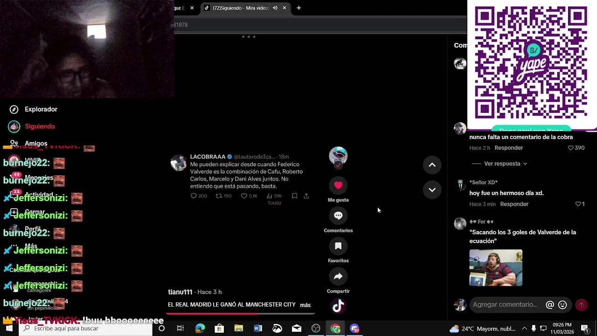
Task: Add video to Favoritos bookmark
Action: [338, 246]
